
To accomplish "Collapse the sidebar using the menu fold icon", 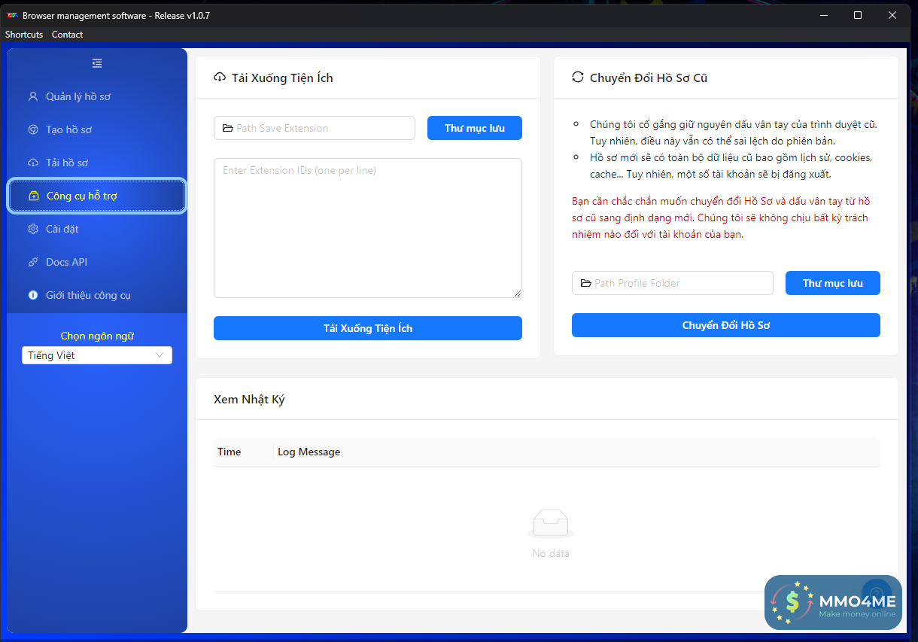I will [97, 63].
